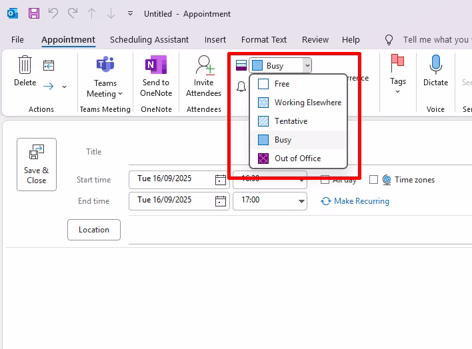Click the Save & Close button

[x=37, y=165]
